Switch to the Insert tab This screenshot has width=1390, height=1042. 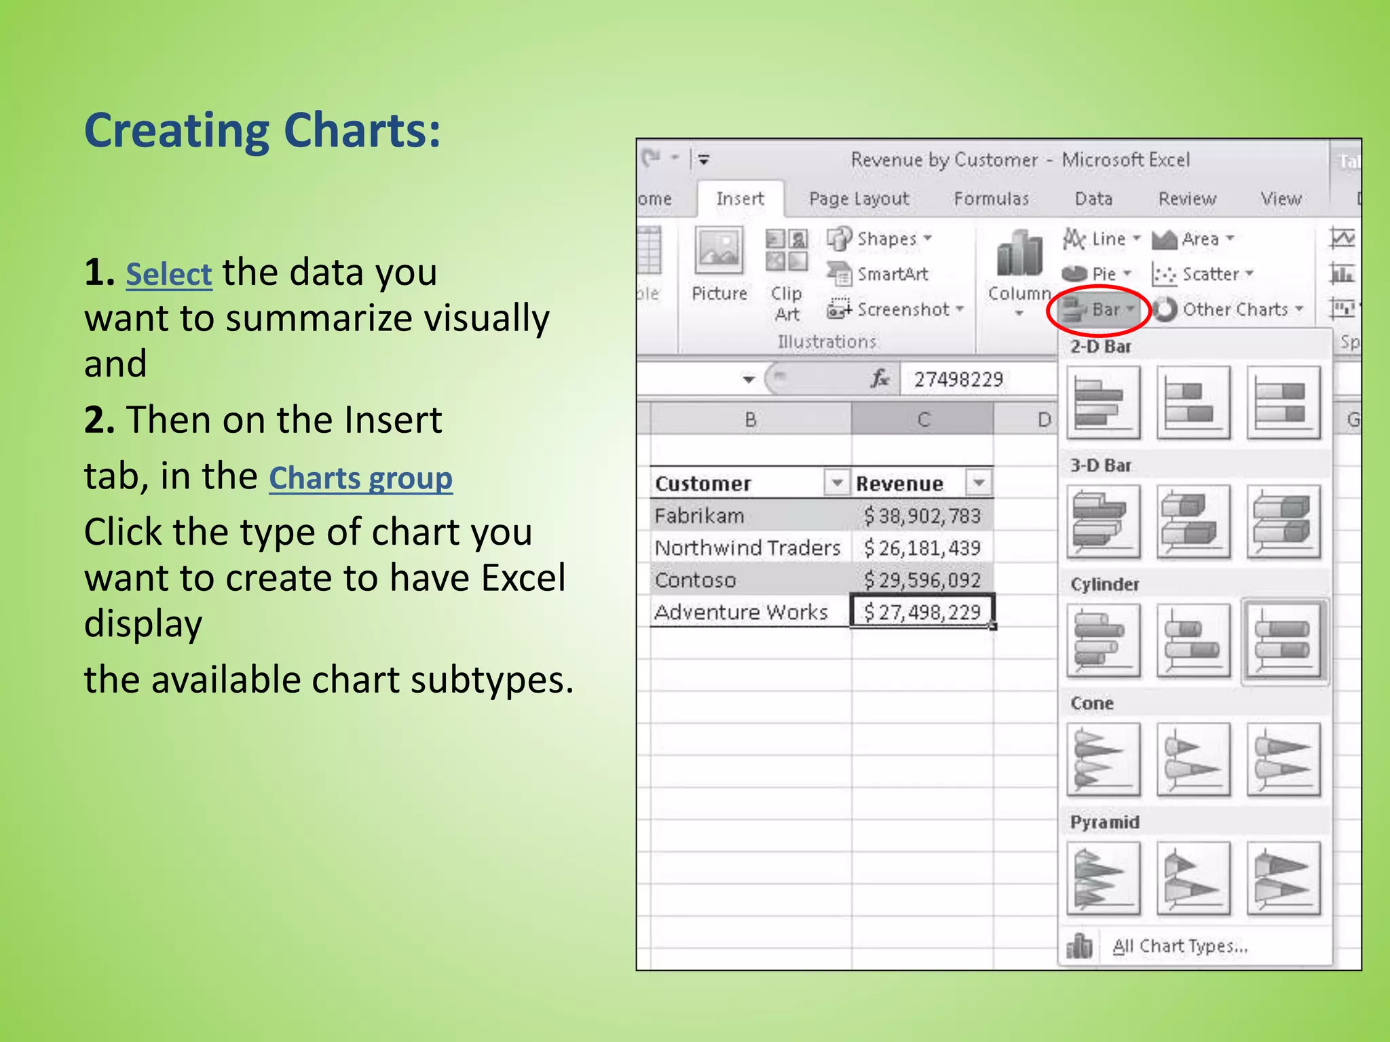(x=740, y=199)
